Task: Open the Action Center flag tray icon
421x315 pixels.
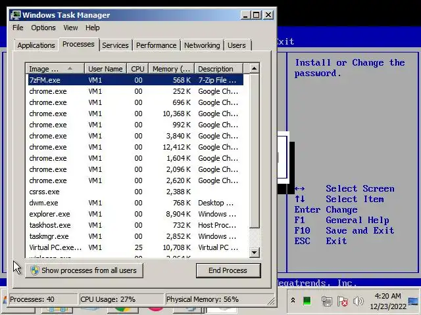Action: (x=343, y=301)
